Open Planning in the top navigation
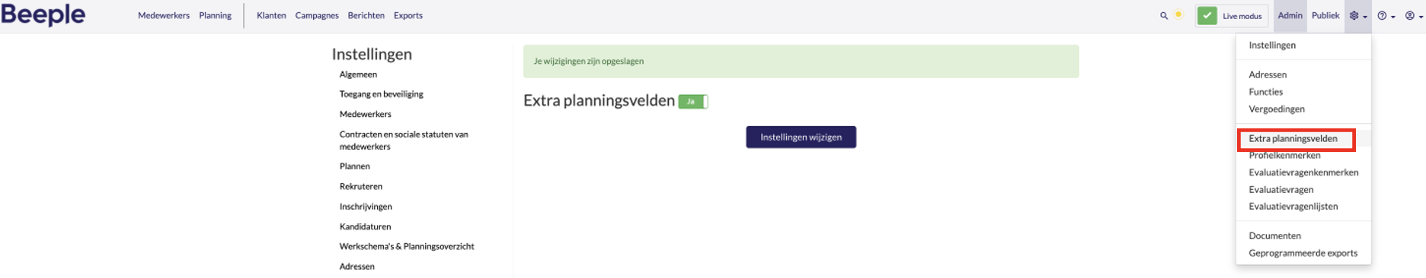The height and width of the screenshot is (278, 1426). 215,15
